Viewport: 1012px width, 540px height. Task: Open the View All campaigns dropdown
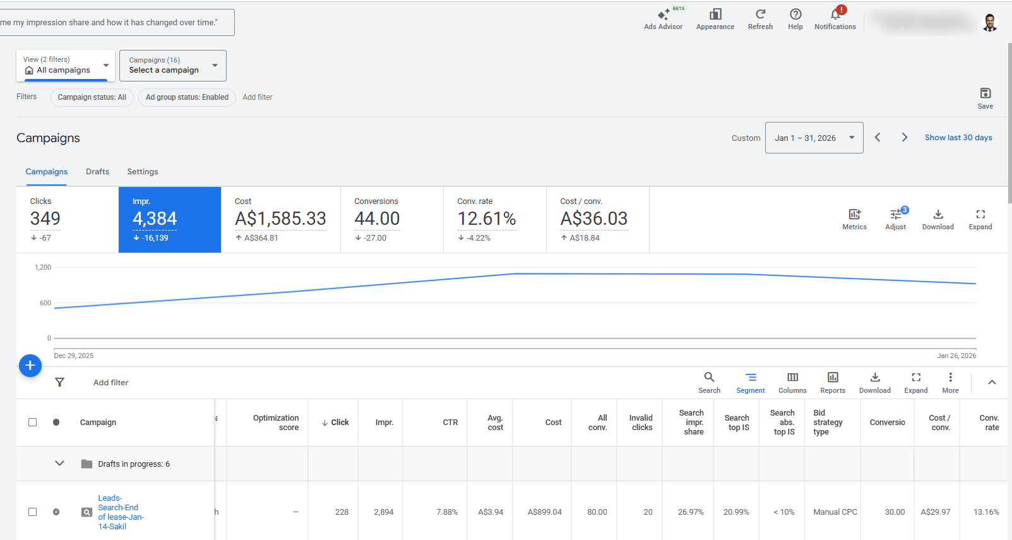click(x=66, y=66)
